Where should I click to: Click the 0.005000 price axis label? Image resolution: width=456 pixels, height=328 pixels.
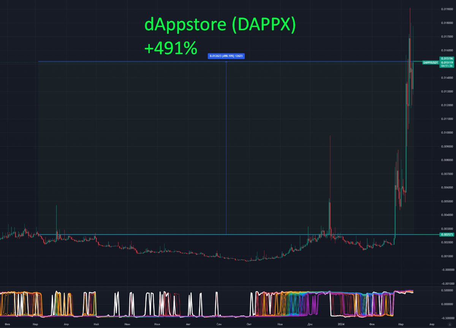tap(447, 201)
